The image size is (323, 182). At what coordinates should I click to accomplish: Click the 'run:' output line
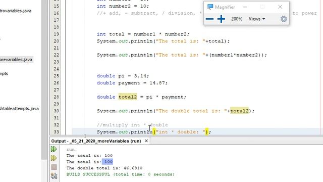[x=72, y=150]
